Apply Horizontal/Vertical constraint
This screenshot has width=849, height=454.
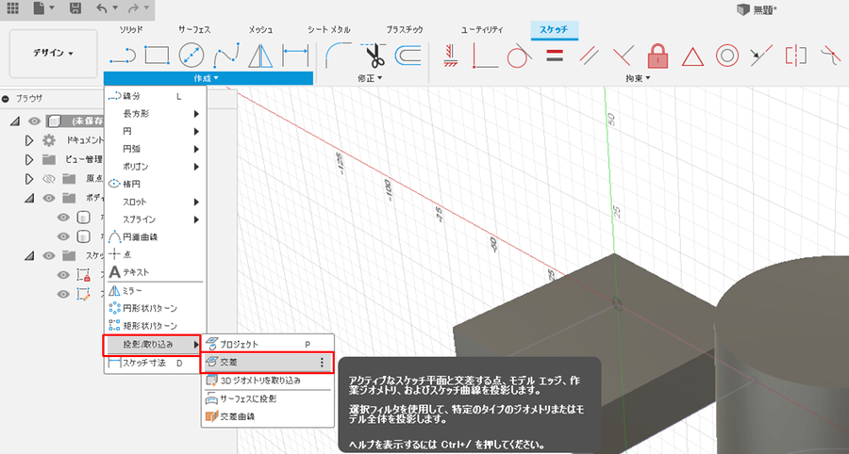(x=451, y=56)
